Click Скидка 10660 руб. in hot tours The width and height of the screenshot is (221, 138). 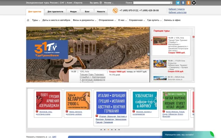click(x=176, y=53)
